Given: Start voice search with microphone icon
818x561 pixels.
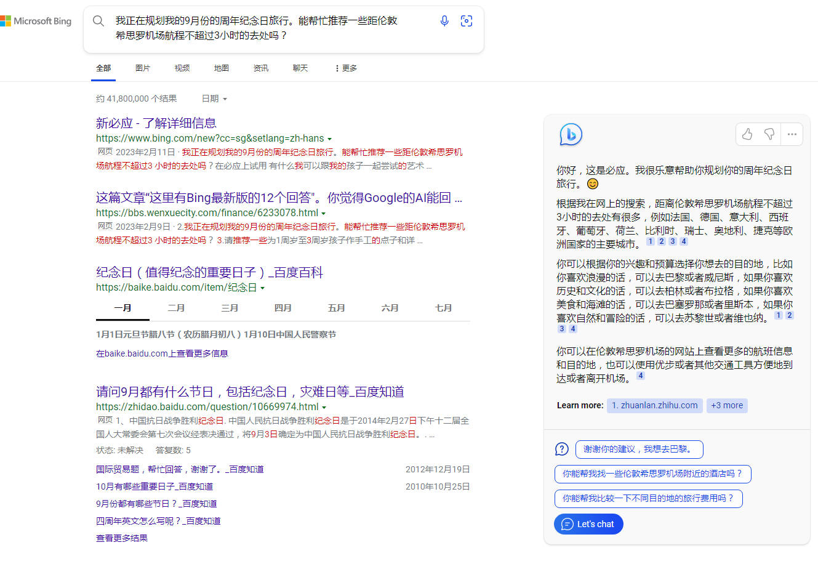Looking at the screenshot, I should 444,21.
